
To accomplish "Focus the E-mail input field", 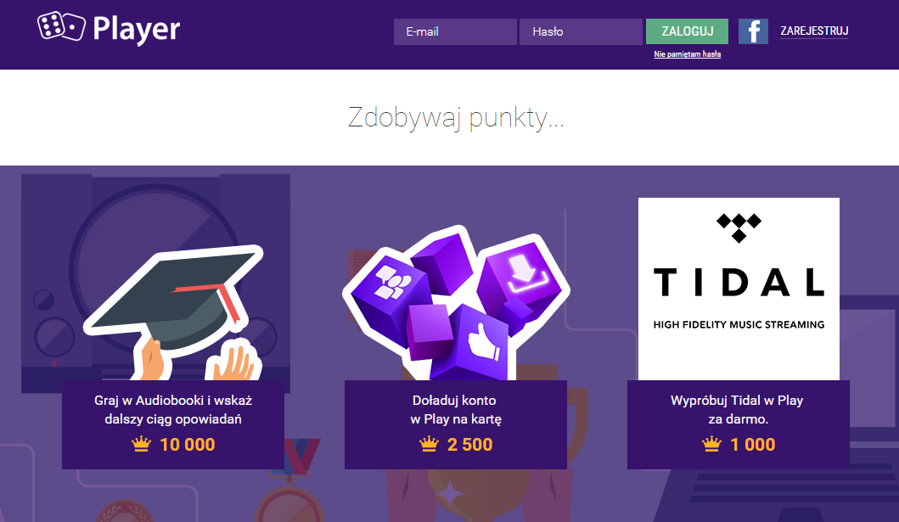I will point(455,31).
